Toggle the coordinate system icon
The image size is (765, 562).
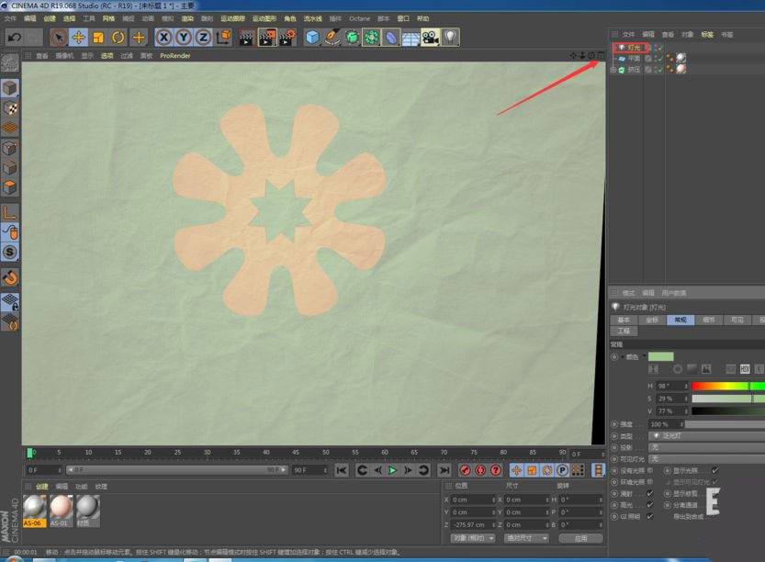(x=224, y=37)
